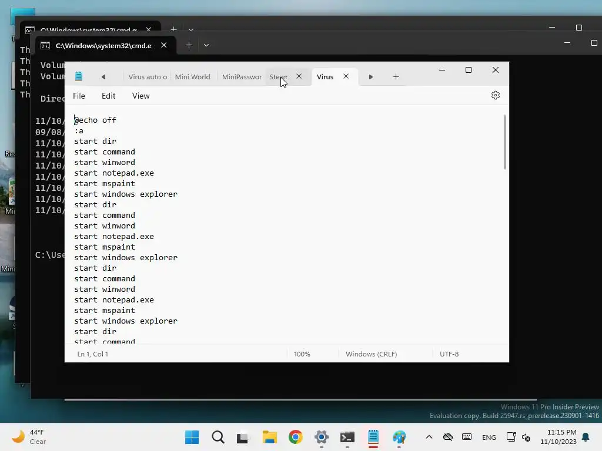Minimize the front terminal window
Image resolution: width=602 pixels, height=451 pixels.
coord(567,42)
